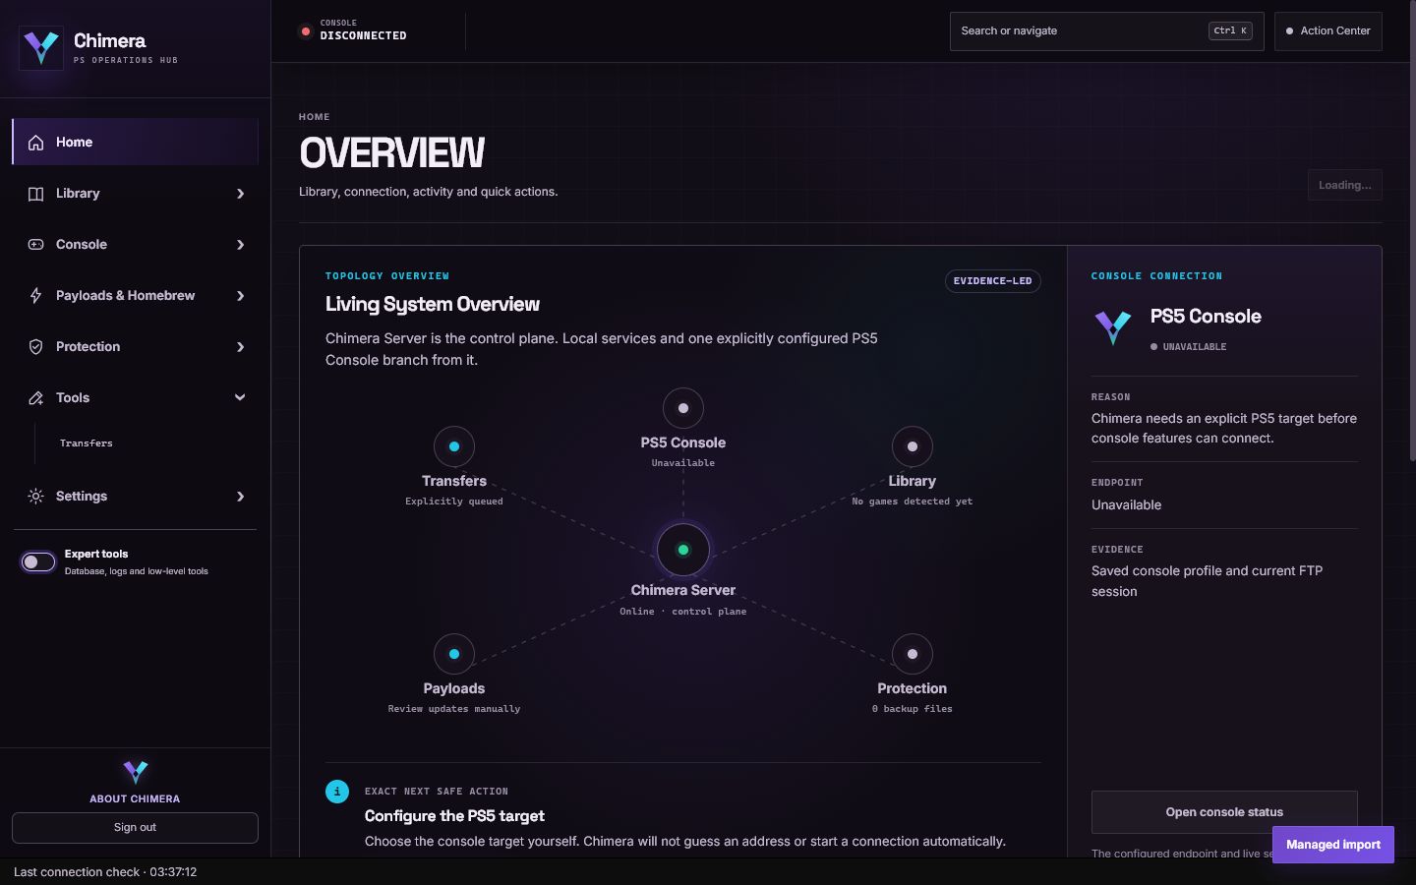Viewport: 1416px width, 885px height.
Task: Click the About Chimera logo icon
Action: click(x=135, y=772)
